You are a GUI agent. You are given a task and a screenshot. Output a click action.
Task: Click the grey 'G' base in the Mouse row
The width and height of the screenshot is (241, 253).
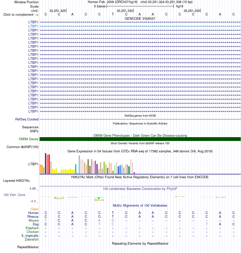click(113, 220)
